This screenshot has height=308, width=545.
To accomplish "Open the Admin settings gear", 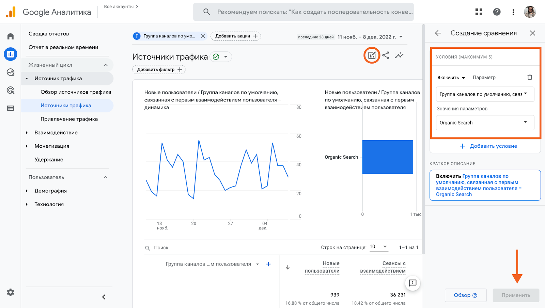I will pos(10,292).
